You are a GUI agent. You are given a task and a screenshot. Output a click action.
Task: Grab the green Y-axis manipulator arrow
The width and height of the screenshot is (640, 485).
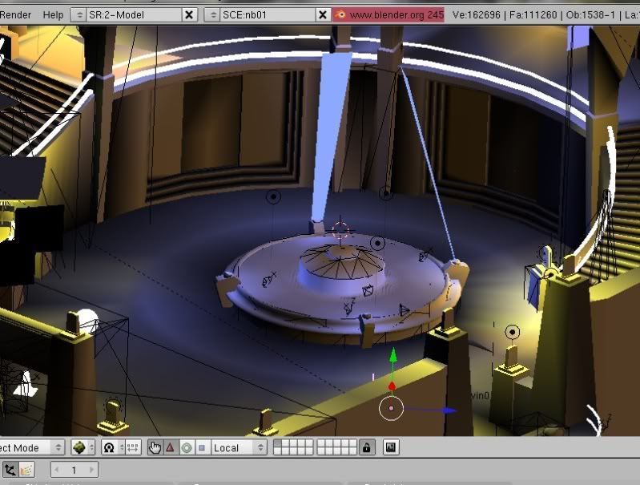(x=392, y=355)
